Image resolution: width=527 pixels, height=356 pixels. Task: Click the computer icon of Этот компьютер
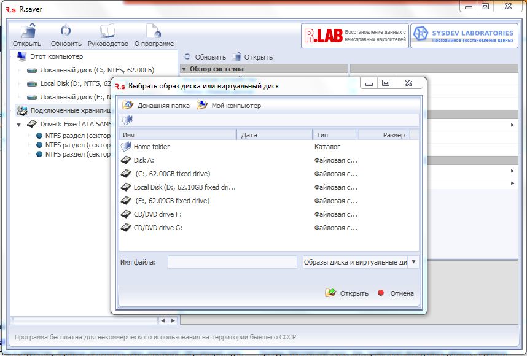[x=21, y=56]
